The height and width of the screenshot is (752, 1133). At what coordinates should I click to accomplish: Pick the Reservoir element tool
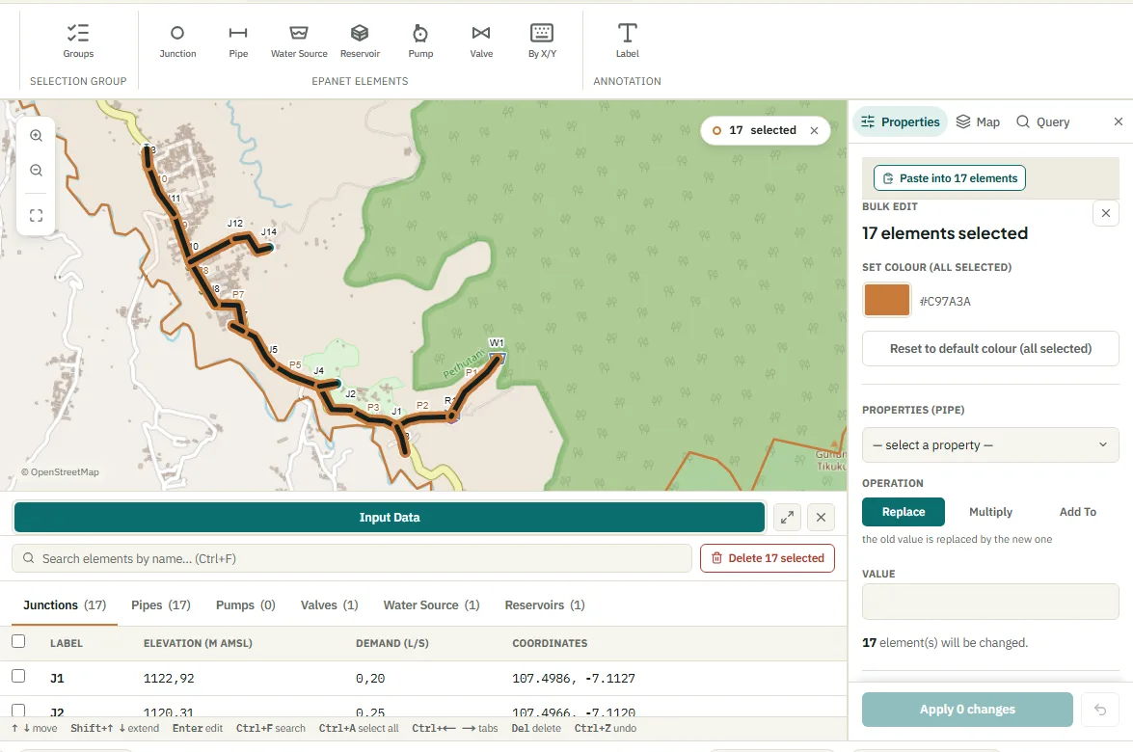click(x=360, y=41)
